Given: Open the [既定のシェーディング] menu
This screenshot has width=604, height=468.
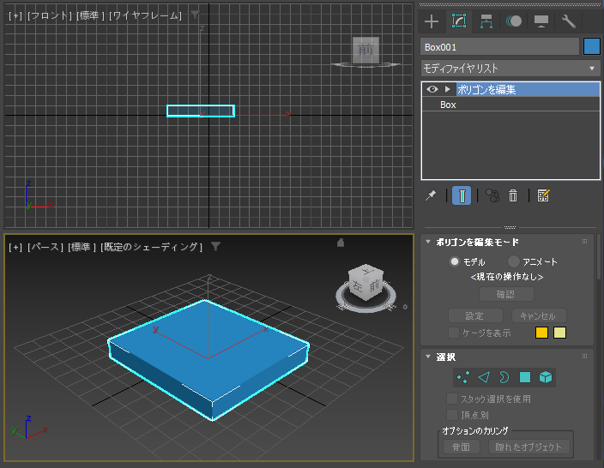Looking at the screenshot, I should (x=151, y=247).
